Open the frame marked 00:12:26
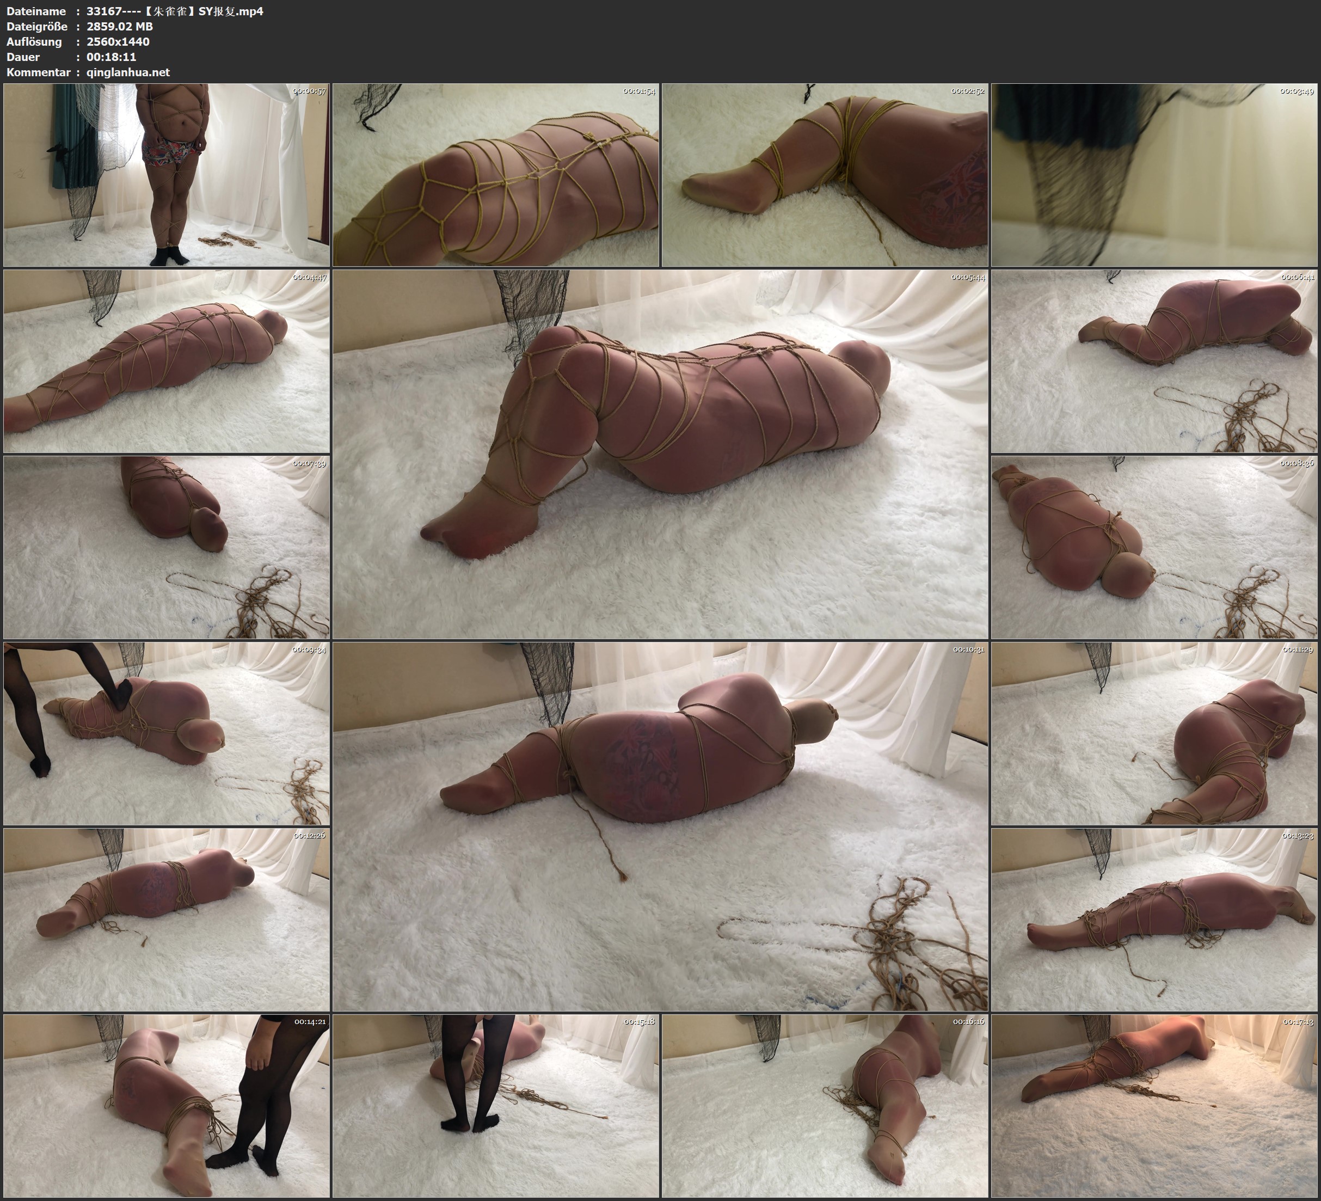The width and height of the screenshot is (1321, 1201). [167, 920]
